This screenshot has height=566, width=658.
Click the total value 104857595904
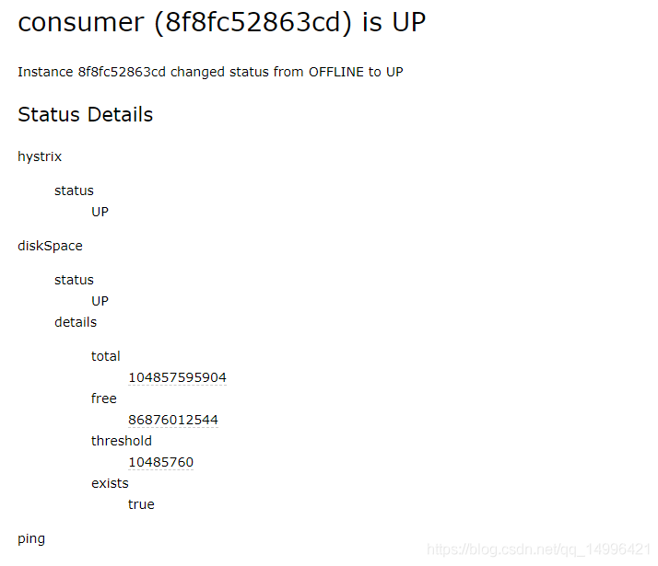177,377
